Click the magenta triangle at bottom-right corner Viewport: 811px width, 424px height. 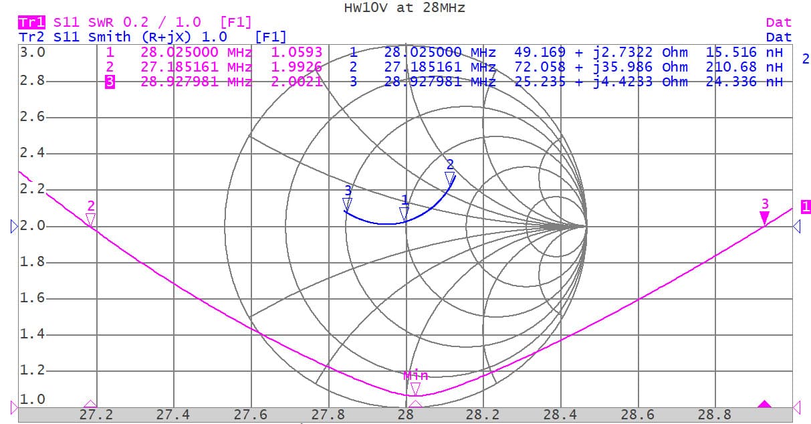(796, 406)
